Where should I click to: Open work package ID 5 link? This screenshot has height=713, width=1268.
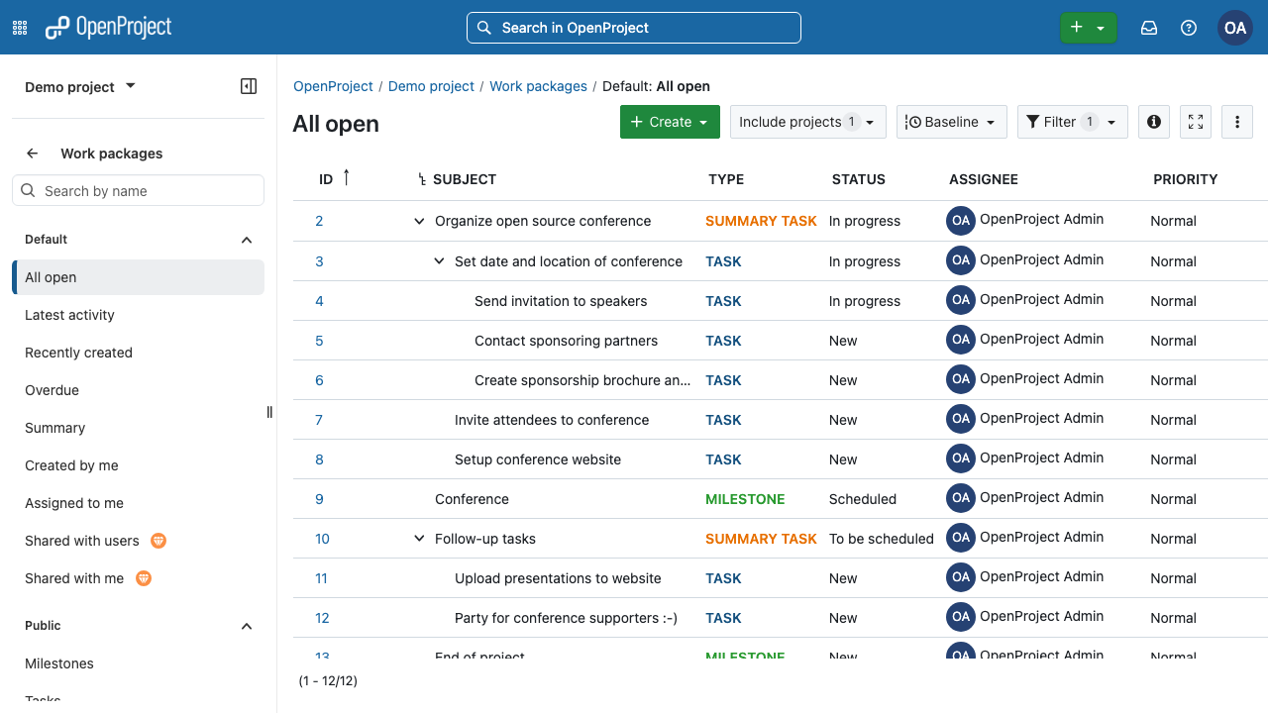(x=319, y=341)
